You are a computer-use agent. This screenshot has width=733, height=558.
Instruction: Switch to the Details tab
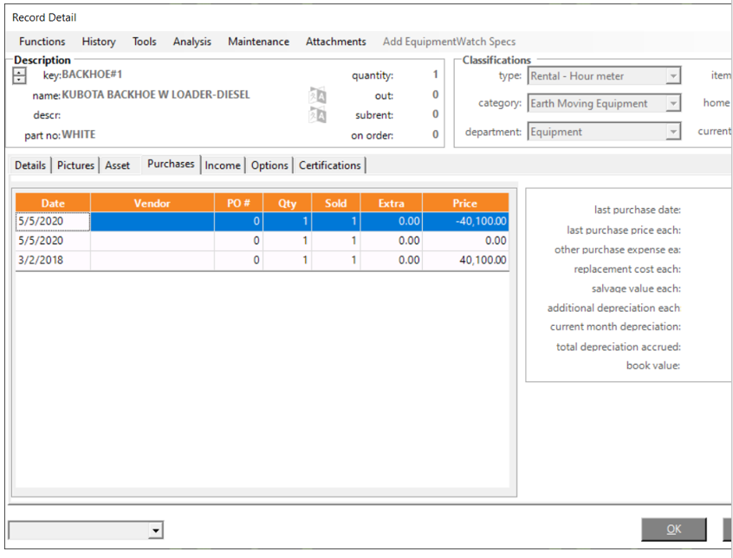click(30, 165)
